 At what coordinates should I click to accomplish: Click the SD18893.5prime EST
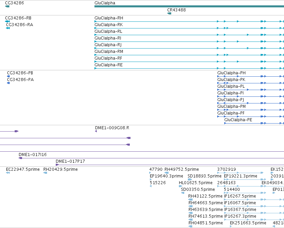click(x=190, y=180)
